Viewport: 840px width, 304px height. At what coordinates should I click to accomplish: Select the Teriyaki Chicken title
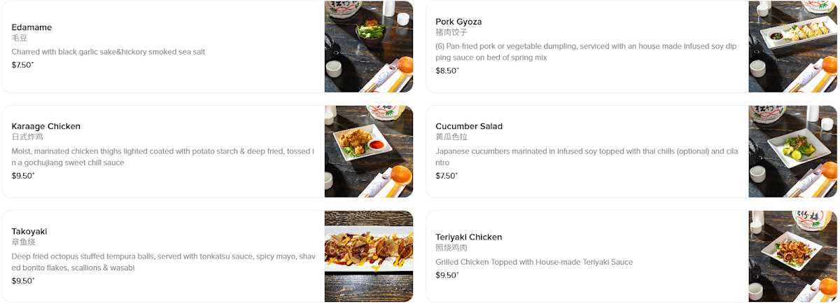(x=468, y=237)
